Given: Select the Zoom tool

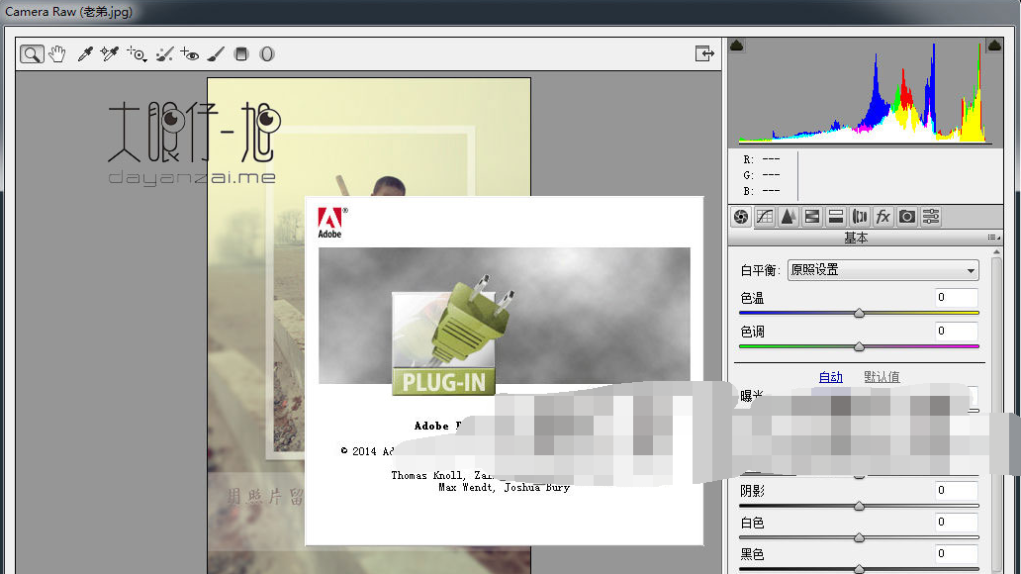Looking at the screenshot, I should (32, 54).
